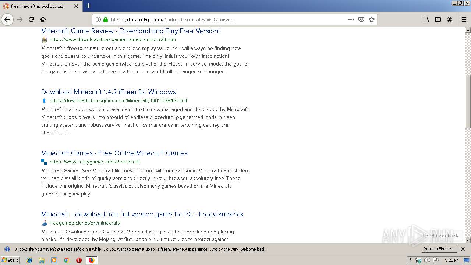
Task: Select the 'free mnecraft at DuckDuckGo' tab
Action: [x=41, y=6]
